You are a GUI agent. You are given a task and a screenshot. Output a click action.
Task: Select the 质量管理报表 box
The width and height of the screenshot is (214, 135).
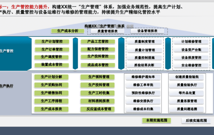pos(107,31)
